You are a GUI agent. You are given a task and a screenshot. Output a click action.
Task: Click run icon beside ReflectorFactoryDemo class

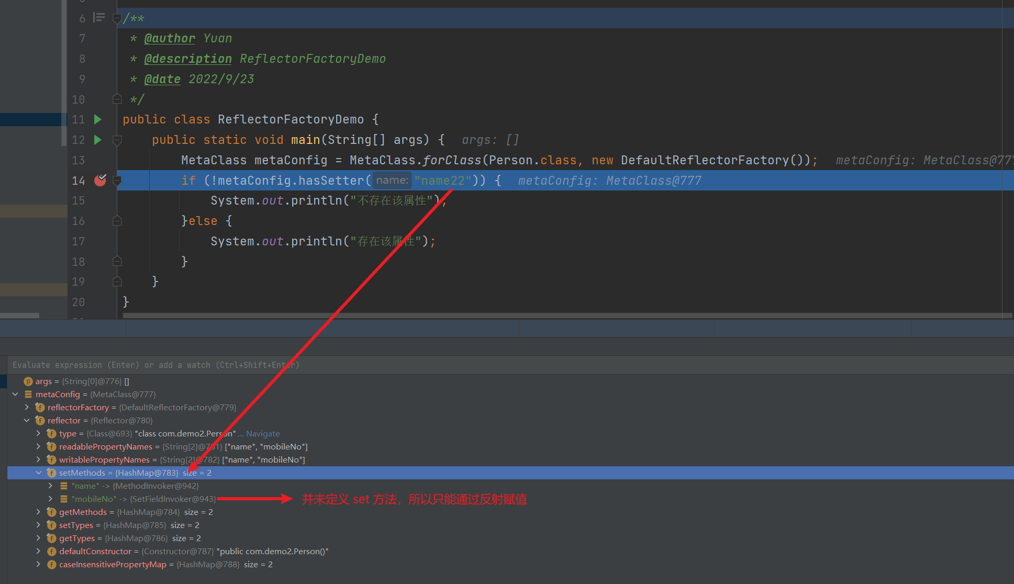click(97, 119)
